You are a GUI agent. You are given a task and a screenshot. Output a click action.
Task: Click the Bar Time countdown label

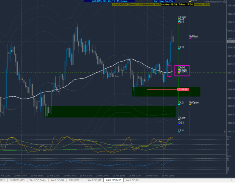tap(163, 1)
